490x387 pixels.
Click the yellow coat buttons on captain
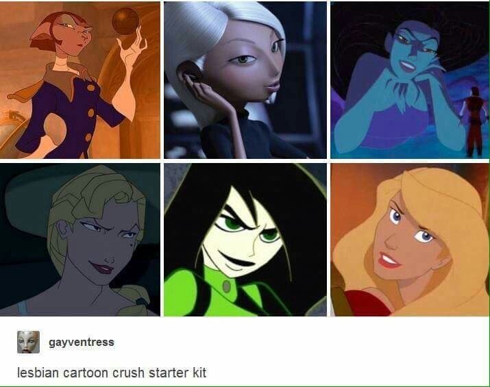point(90,112)
